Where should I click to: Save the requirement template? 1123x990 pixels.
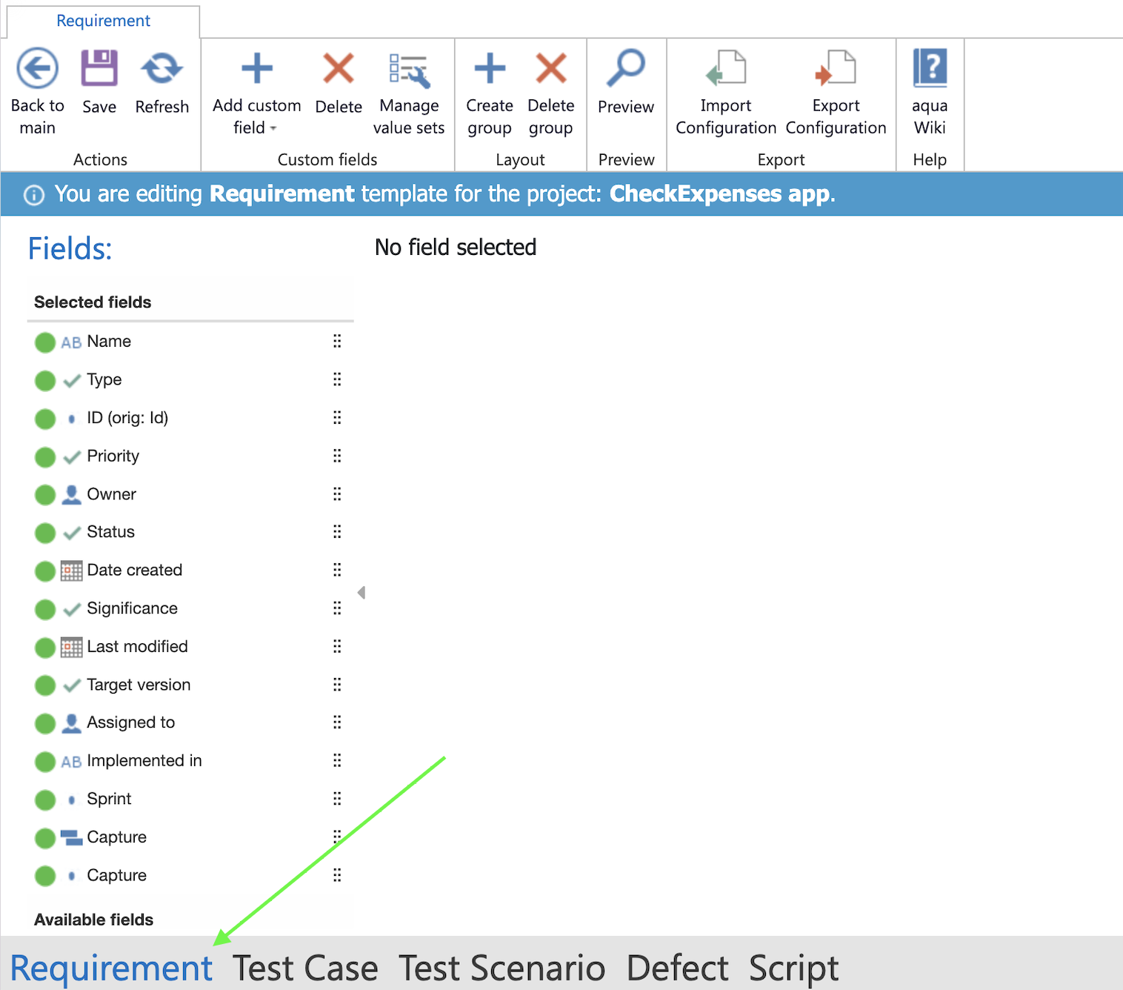(x=99, y=69)
